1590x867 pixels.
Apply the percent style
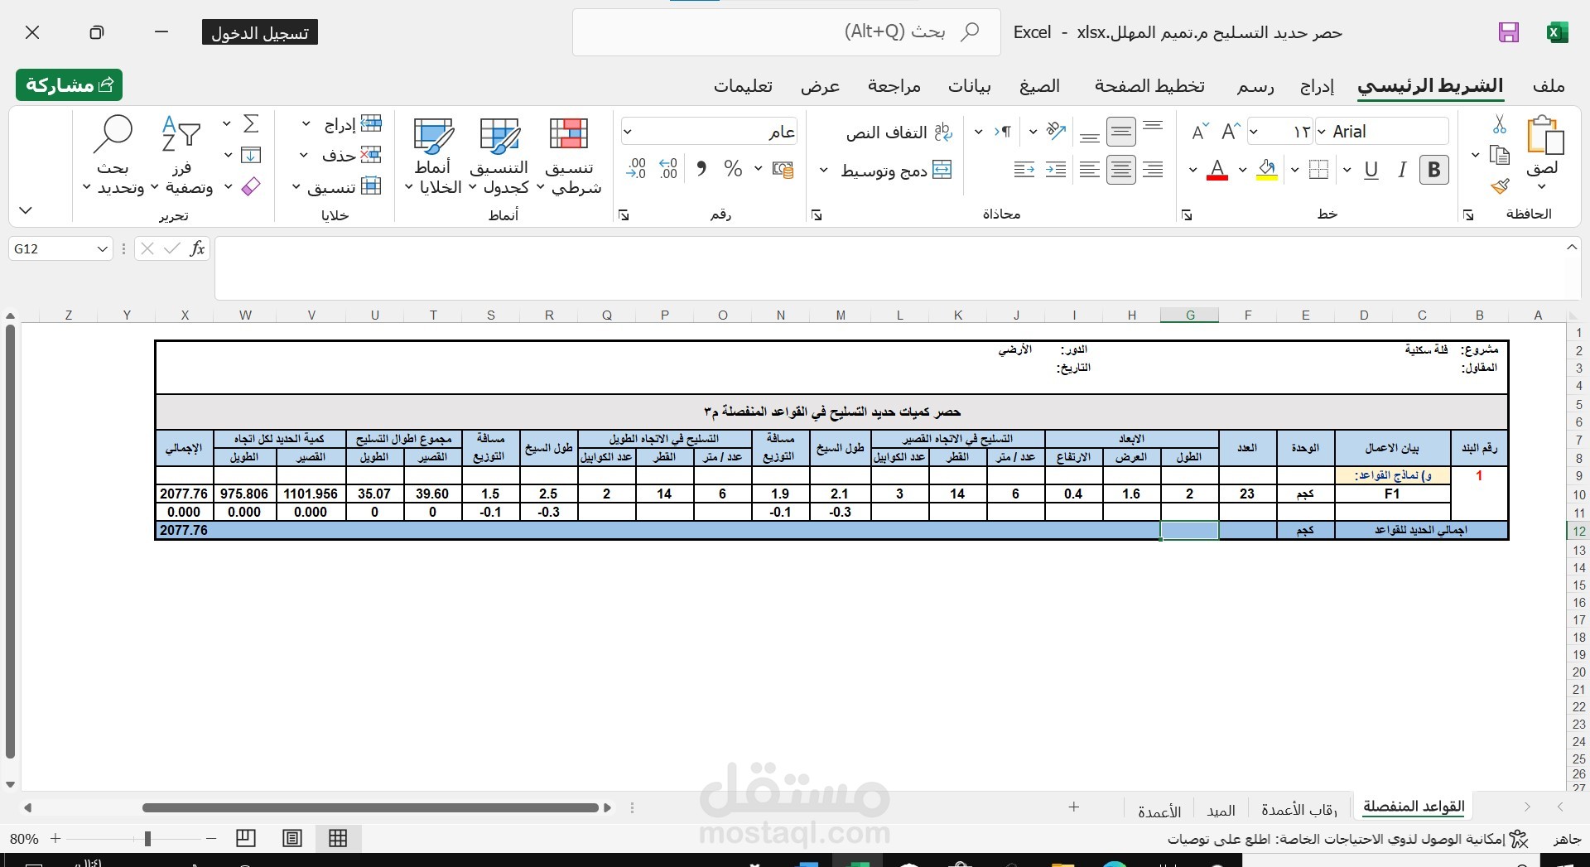coord(733,170)
